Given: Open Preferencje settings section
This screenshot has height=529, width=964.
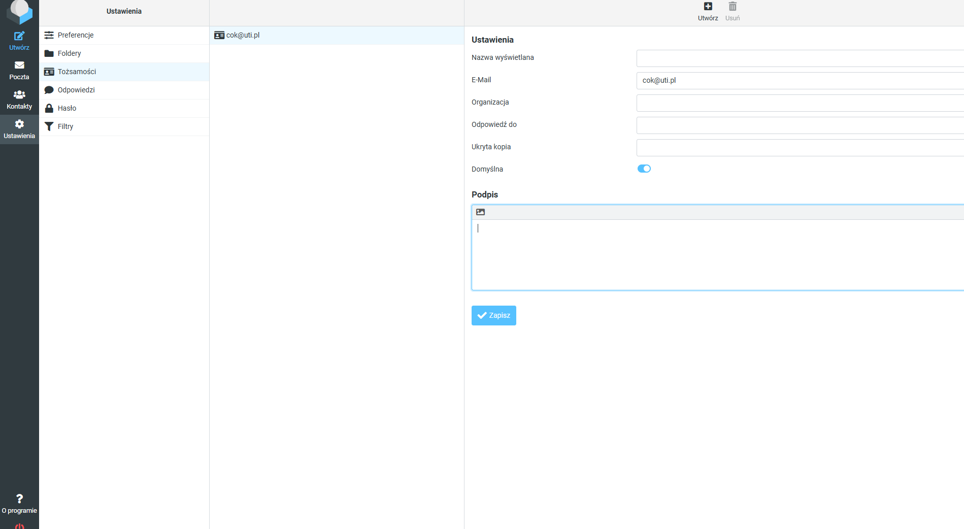Looking at the screenshot, I should (x=124, y=35).
